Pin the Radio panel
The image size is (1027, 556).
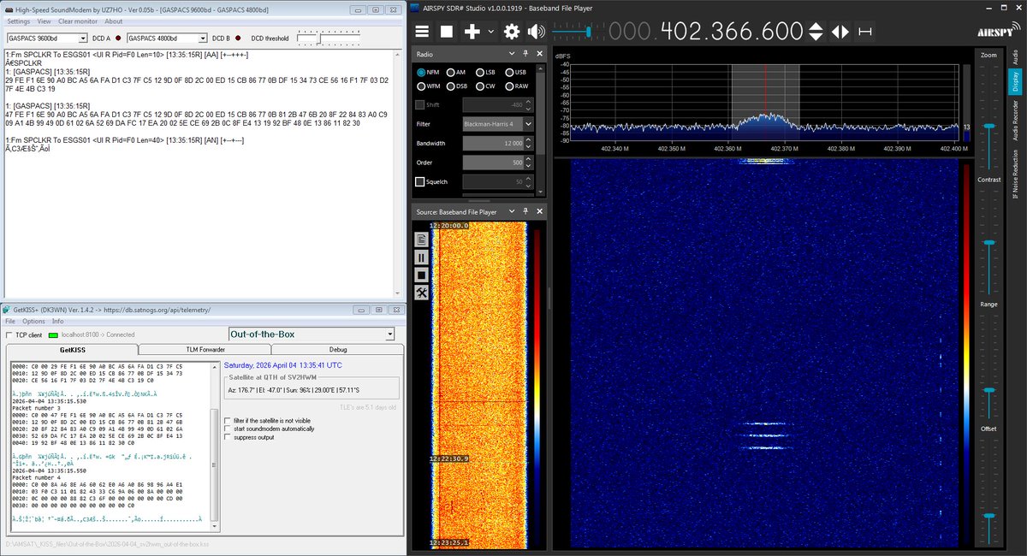tap(527, 54)
